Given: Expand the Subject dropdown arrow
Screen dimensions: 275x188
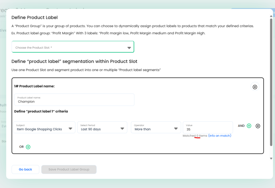Looking at the screenshot, I should [x=70, y=128].
